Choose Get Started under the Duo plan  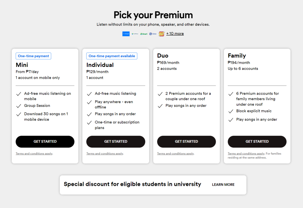pos(186,142)
